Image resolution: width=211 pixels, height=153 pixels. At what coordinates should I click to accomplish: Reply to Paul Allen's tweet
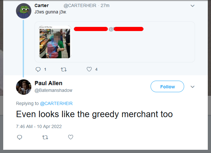[x=20, y=137]
